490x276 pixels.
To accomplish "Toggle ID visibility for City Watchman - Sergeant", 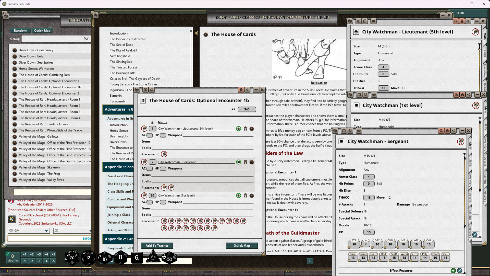I will 239,162.
